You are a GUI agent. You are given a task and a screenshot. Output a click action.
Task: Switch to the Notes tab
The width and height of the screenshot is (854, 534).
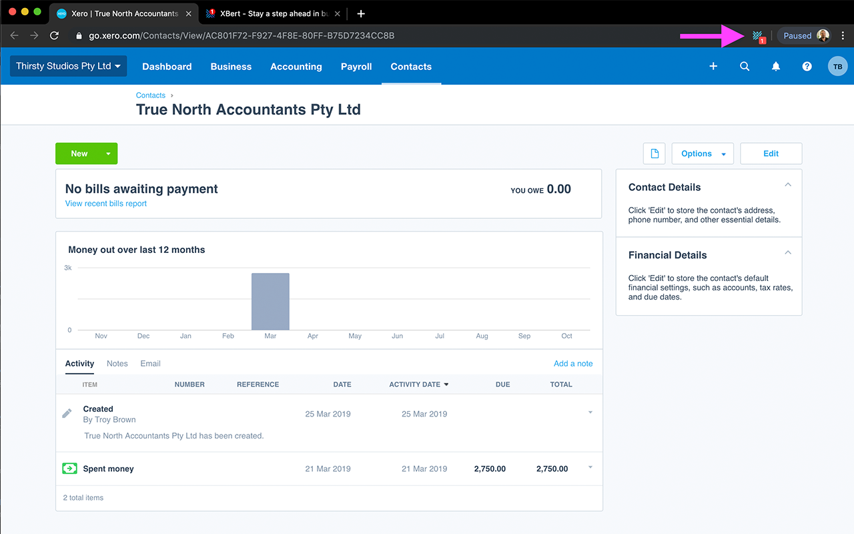(x=117, y=364)
